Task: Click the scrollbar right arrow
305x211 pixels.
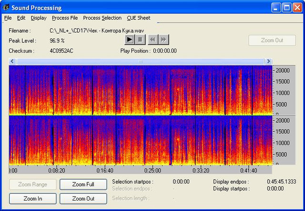Action: tap(268, 61)
